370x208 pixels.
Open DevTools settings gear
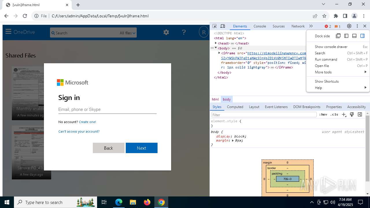click(349, 26)
